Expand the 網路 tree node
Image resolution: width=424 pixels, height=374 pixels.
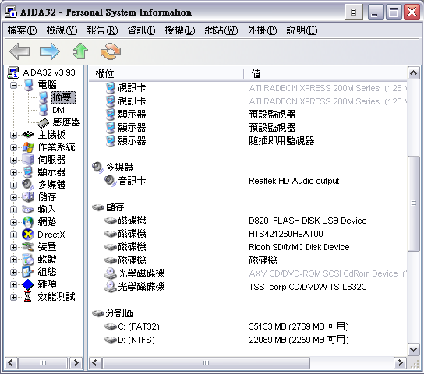coord(13,222)
